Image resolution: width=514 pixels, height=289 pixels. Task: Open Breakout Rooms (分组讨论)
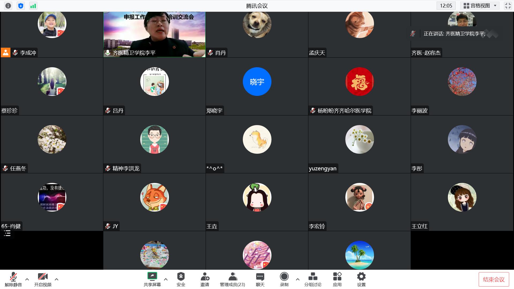[313, 279]
